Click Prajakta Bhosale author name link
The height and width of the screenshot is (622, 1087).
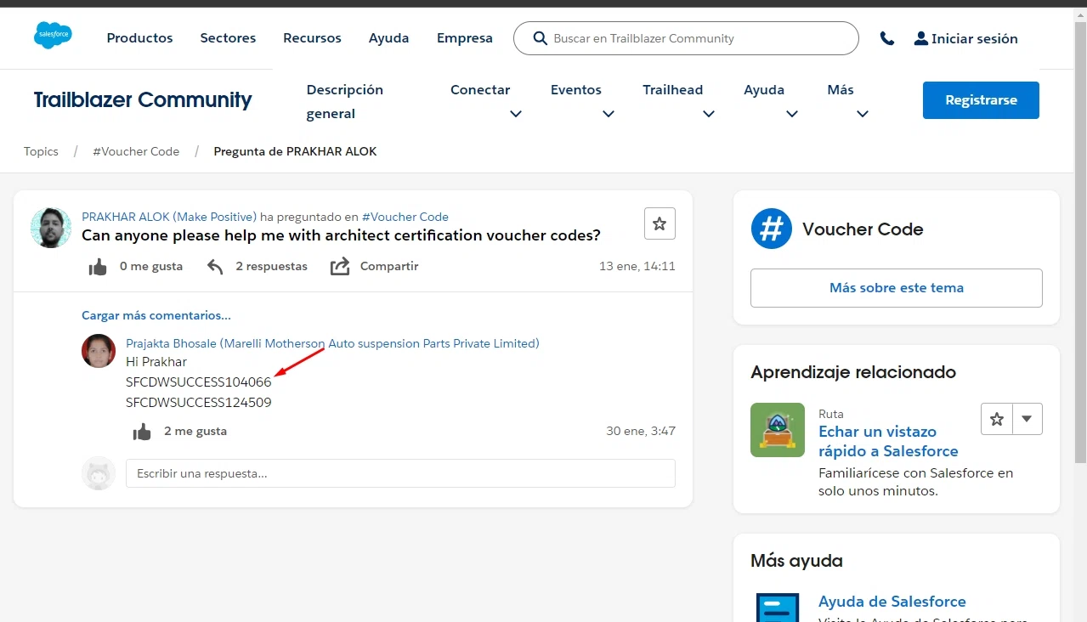tap(332, 343)
